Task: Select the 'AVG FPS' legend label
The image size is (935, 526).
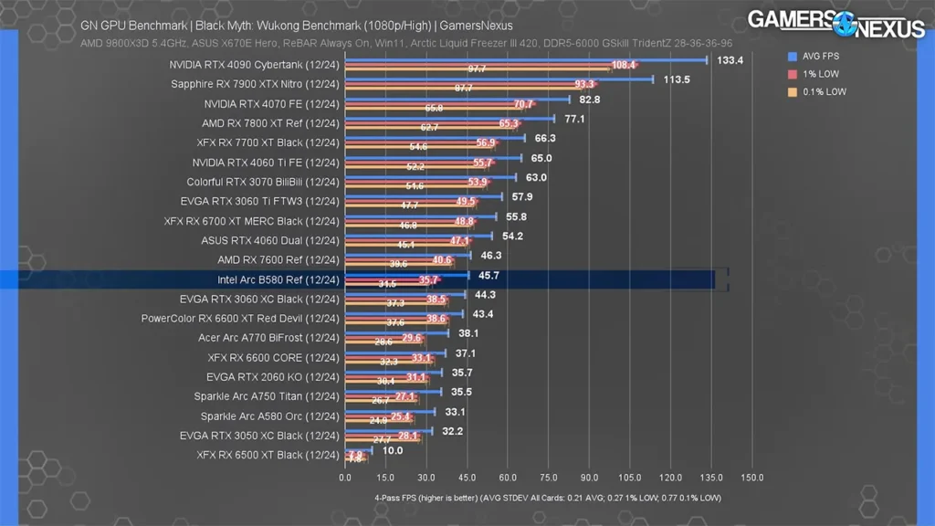Action: 821,56
